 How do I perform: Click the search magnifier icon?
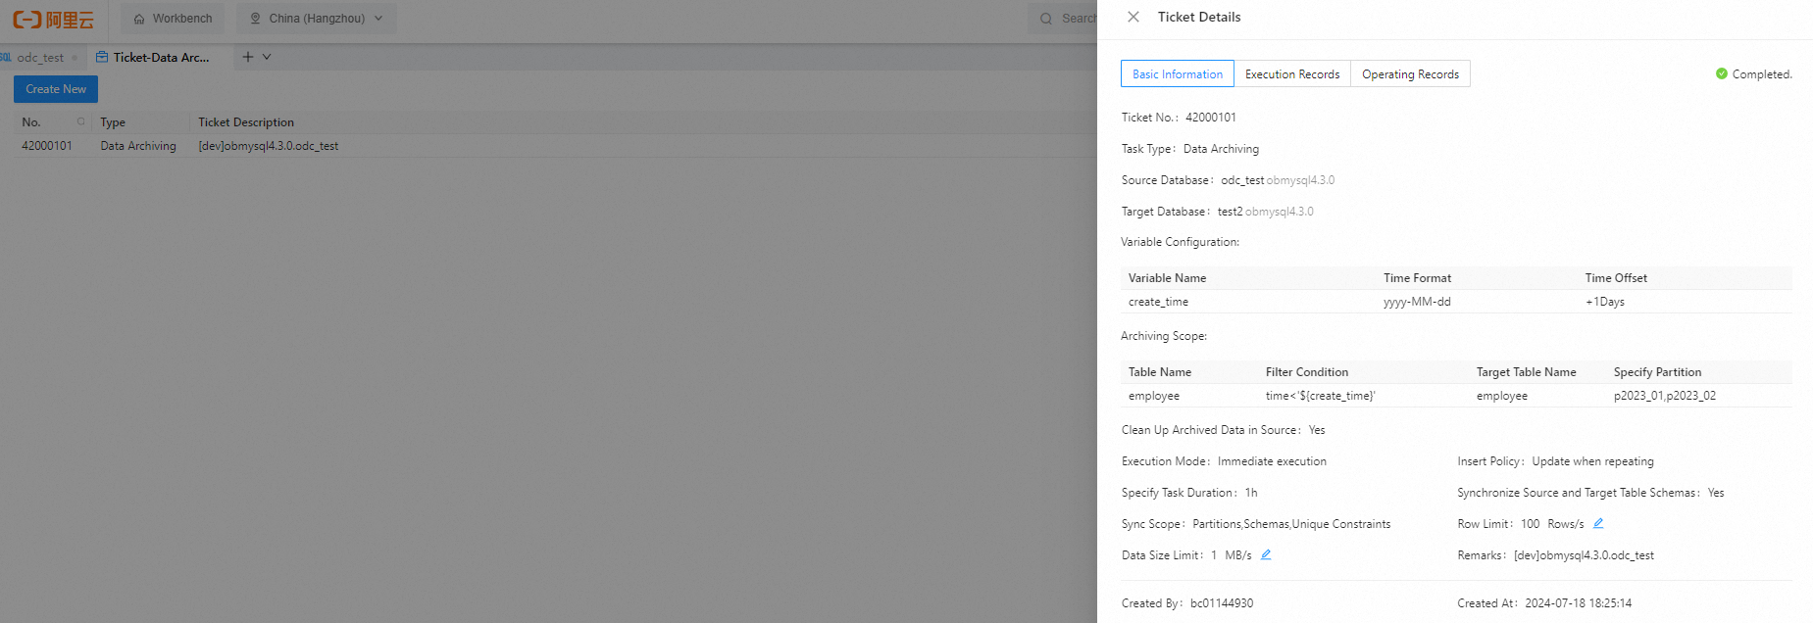(1046, 19)
